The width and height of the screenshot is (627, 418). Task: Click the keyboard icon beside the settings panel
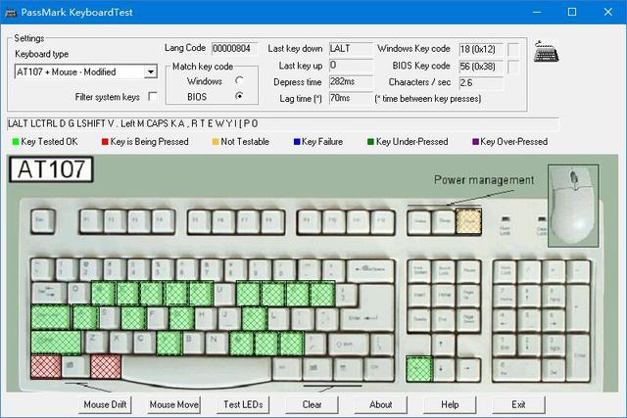[547, 51]
